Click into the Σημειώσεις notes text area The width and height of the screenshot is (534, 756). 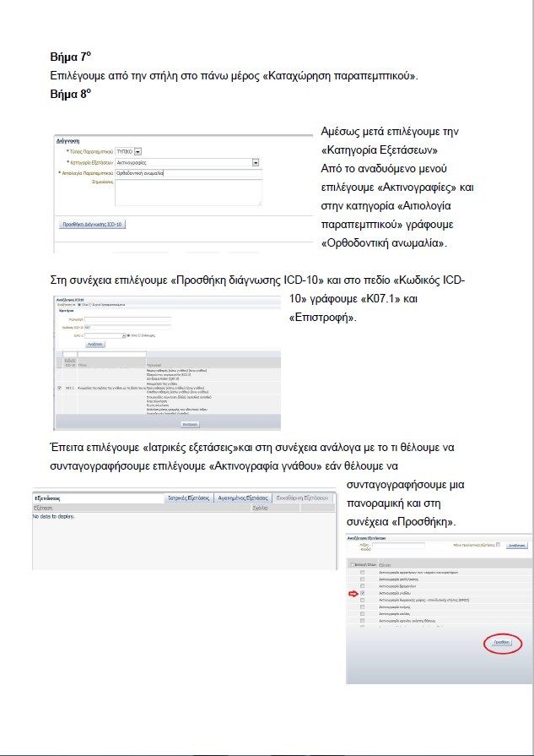[x=189, y=193]
